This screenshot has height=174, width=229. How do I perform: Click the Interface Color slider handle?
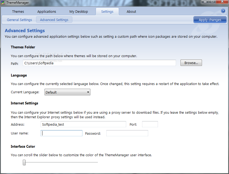24,162
